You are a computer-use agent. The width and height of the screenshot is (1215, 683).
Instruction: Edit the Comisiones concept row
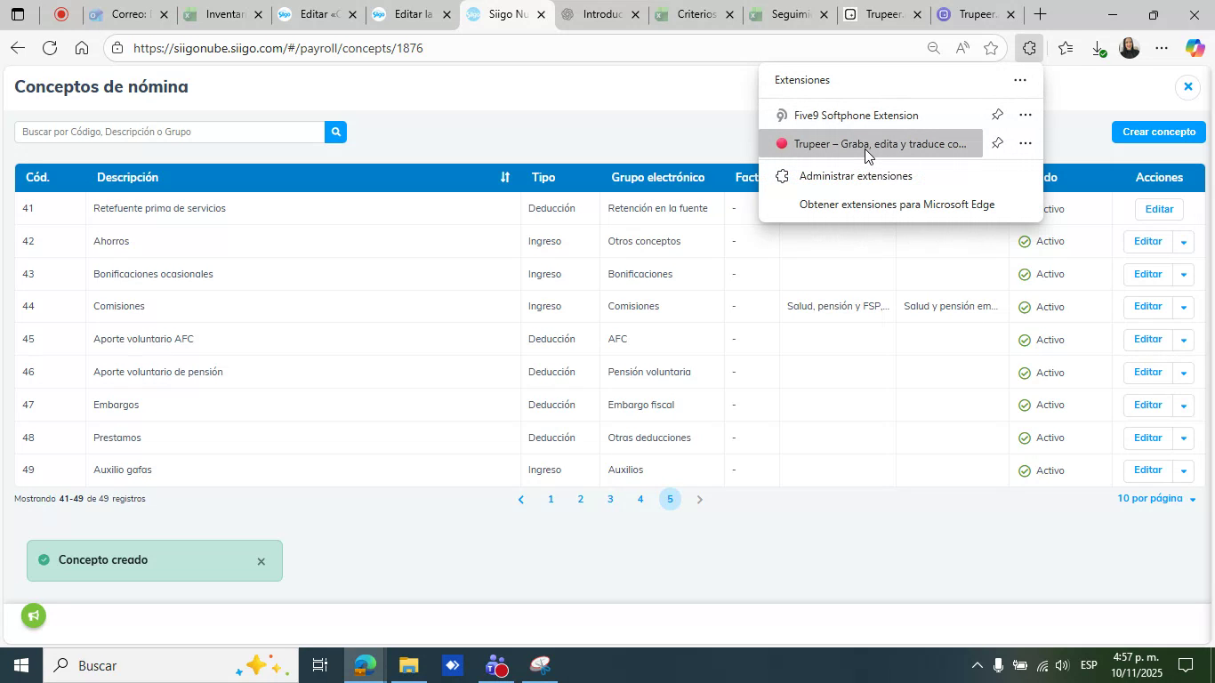click(1147, 307)
